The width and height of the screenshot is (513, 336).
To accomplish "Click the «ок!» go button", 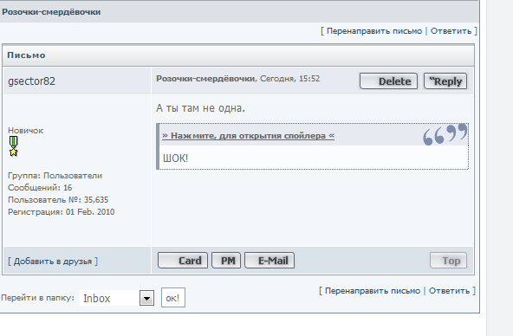I will [x=173, y=297].
